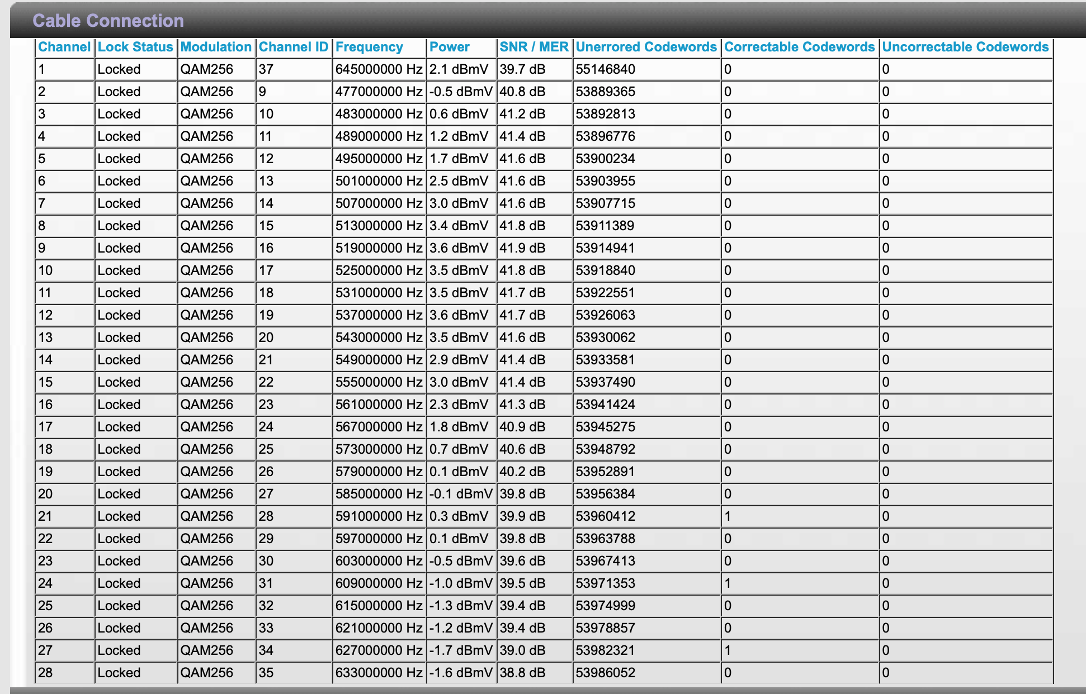The height and width of the screenshot is (694, 1086).
Task: Click unerrored codewords value 53941424
Action: [x=606, y=405]
